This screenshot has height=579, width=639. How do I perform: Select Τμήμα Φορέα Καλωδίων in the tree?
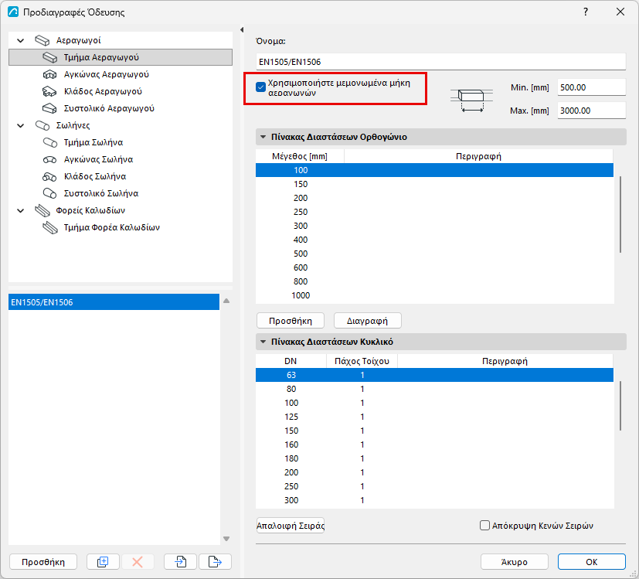[101, 227]
